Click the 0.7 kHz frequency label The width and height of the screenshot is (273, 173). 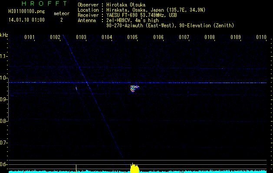pyautogui.click(x=3, y=143)
